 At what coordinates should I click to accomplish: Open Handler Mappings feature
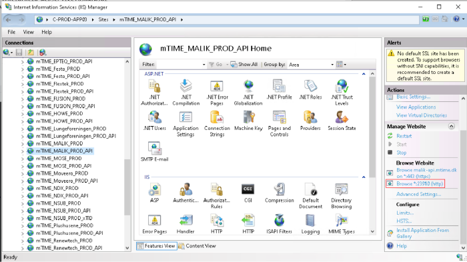186,224
